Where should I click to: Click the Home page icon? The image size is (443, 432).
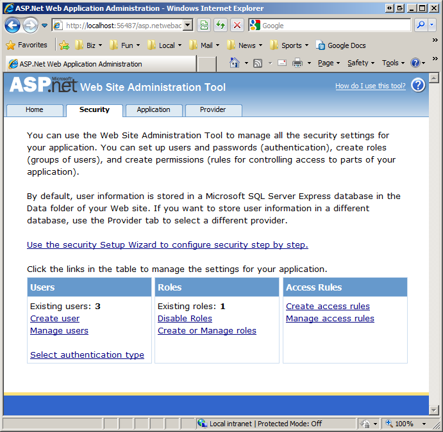(235, 63)
